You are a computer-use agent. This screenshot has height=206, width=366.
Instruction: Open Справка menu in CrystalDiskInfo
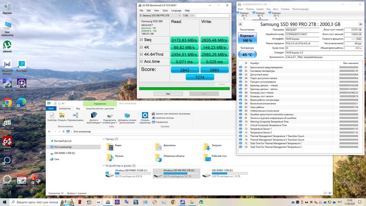point(285,9)
